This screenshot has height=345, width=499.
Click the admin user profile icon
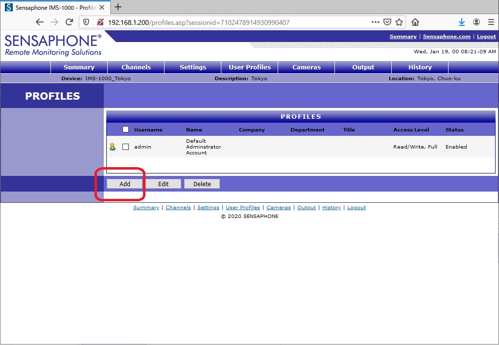112,147
